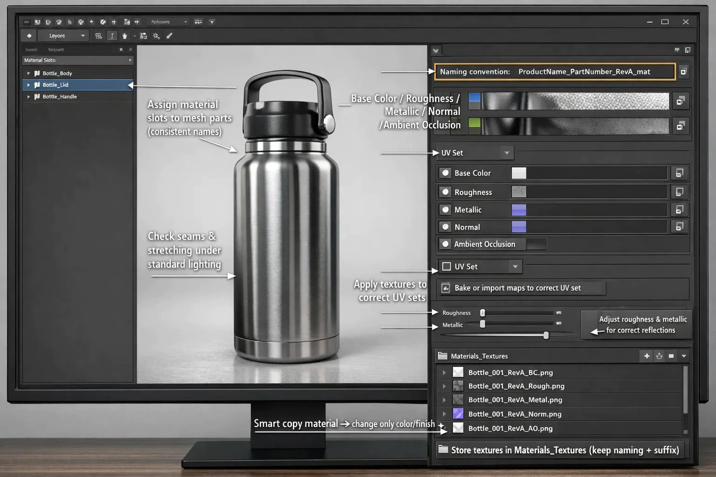Click the copy icon next to Naming convention field

click(683, 71)
